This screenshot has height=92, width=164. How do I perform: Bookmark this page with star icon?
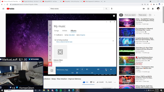148,5
